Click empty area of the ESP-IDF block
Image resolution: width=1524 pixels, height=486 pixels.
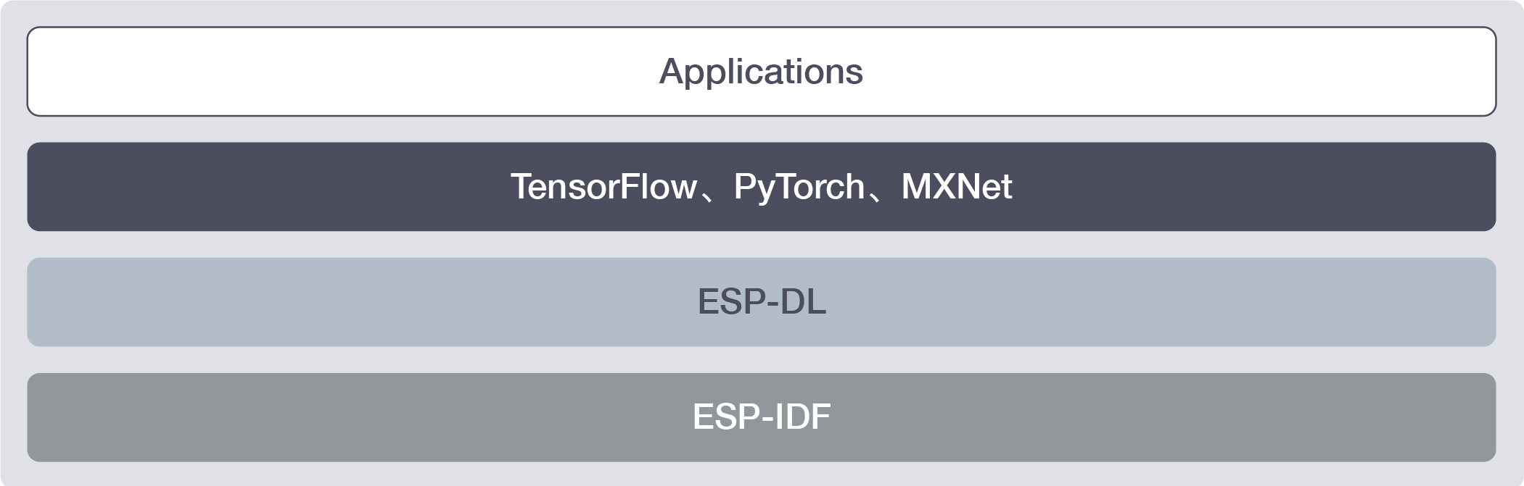click(290, 417)
